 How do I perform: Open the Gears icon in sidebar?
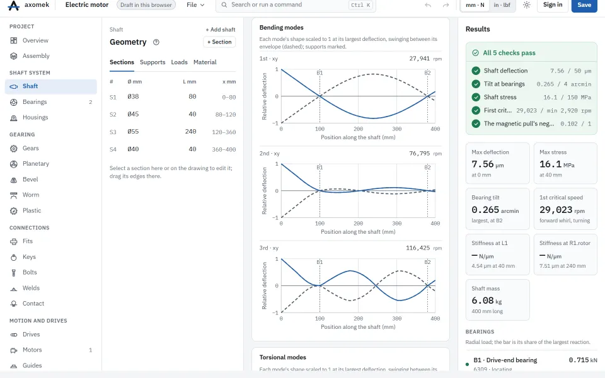[x=13, y=149]
